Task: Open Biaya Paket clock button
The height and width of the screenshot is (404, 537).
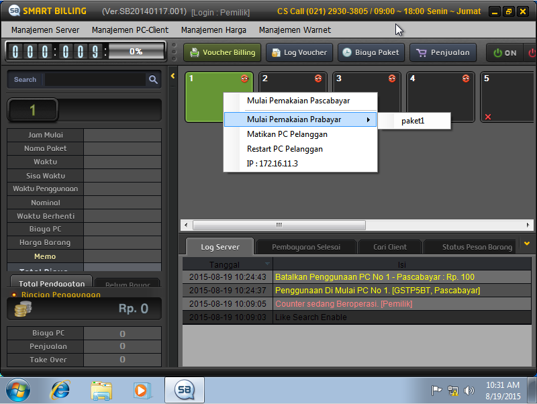Action: click(x=371, y=52)
